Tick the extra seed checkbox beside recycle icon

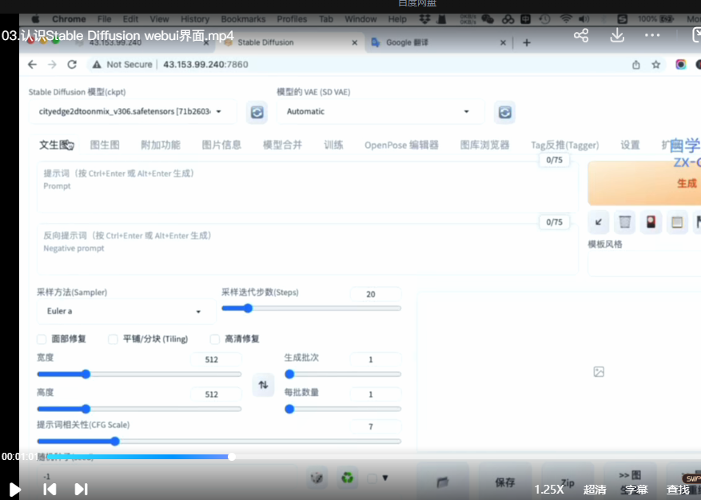pos(372,478)
